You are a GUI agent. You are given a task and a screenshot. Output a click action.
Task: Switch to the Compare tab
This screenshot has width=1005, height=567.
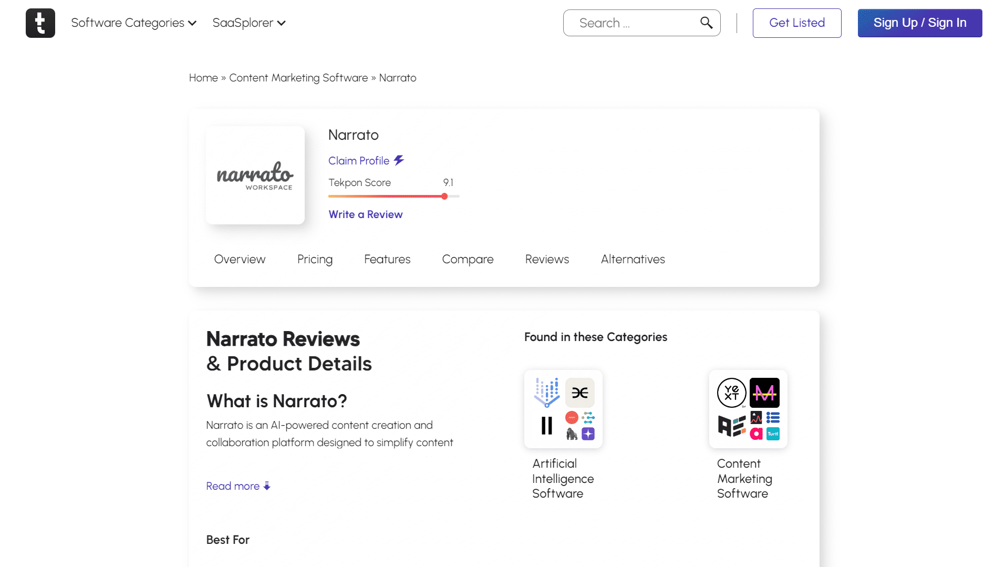tap(468, 259)
